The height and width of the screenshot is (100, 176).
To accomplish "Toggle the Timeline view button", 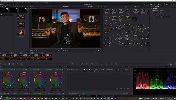I will click(x=146, y=4).
